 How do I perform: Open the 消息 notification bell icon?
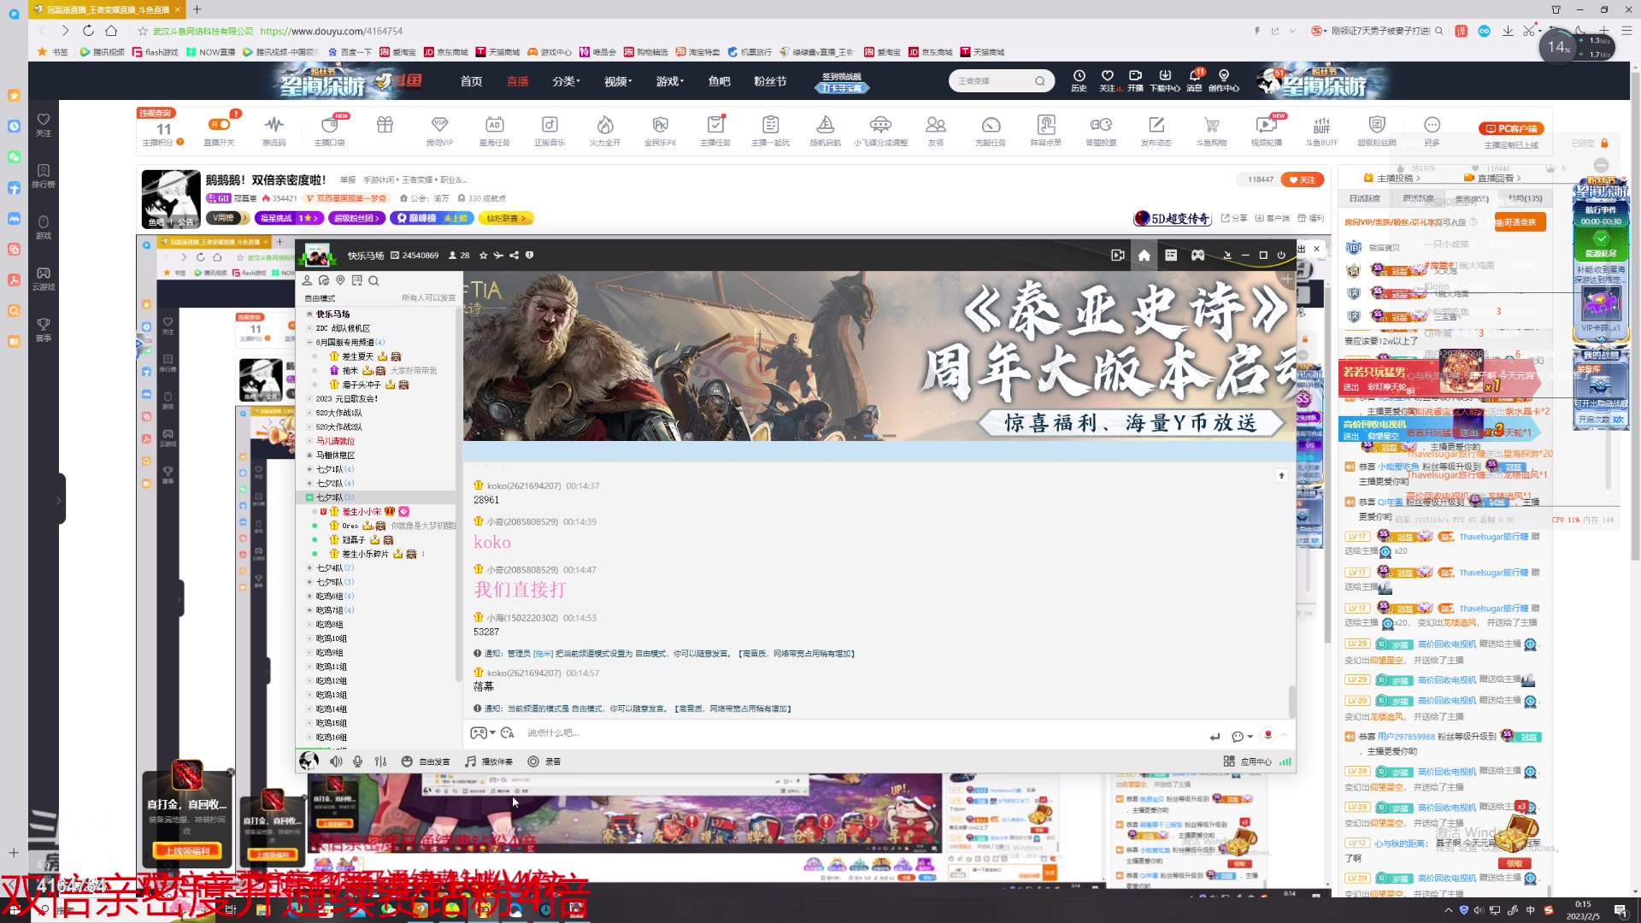(1195, 80)
